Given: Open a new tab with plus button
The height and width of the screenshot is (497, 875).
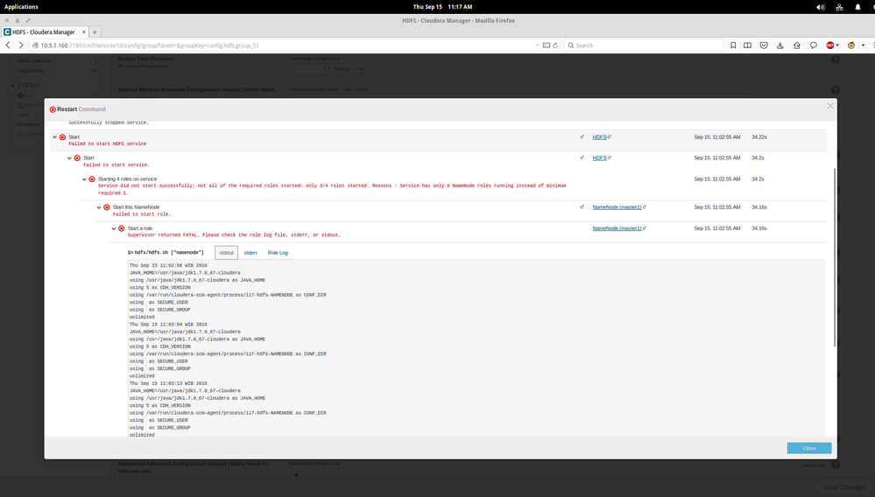Looking at the screenshot, I should coord(95,31).
